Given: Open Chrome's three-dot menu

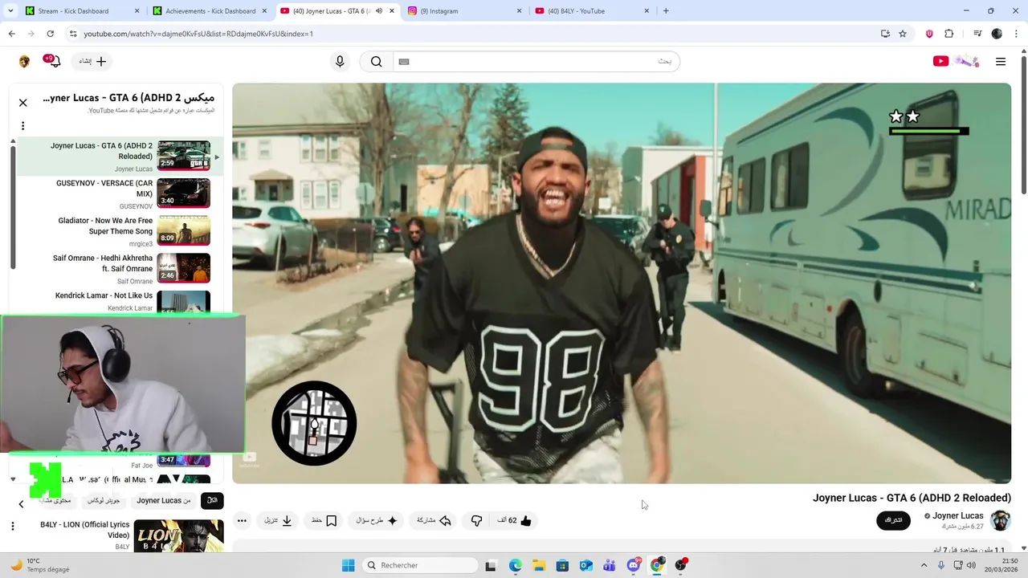Looking at the screenshot, I should (x=1016, y=34).
